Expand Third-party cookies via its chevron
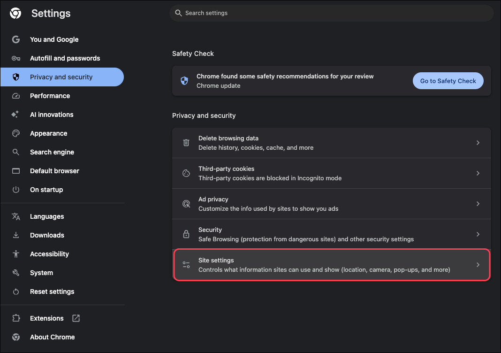 point(478,173)
